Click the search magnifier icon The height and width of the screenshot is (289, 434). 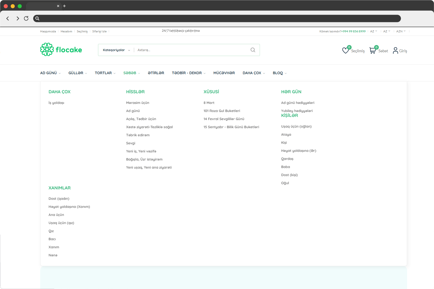click(x=253, y=50)
